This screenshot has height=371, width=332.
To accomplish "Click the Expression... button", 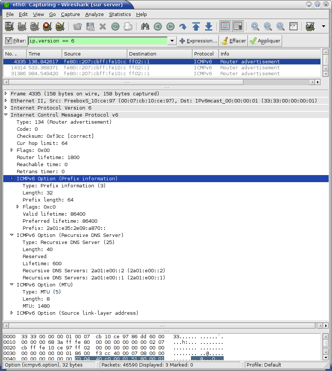I will pyautogui.click(x=198, y=41).
